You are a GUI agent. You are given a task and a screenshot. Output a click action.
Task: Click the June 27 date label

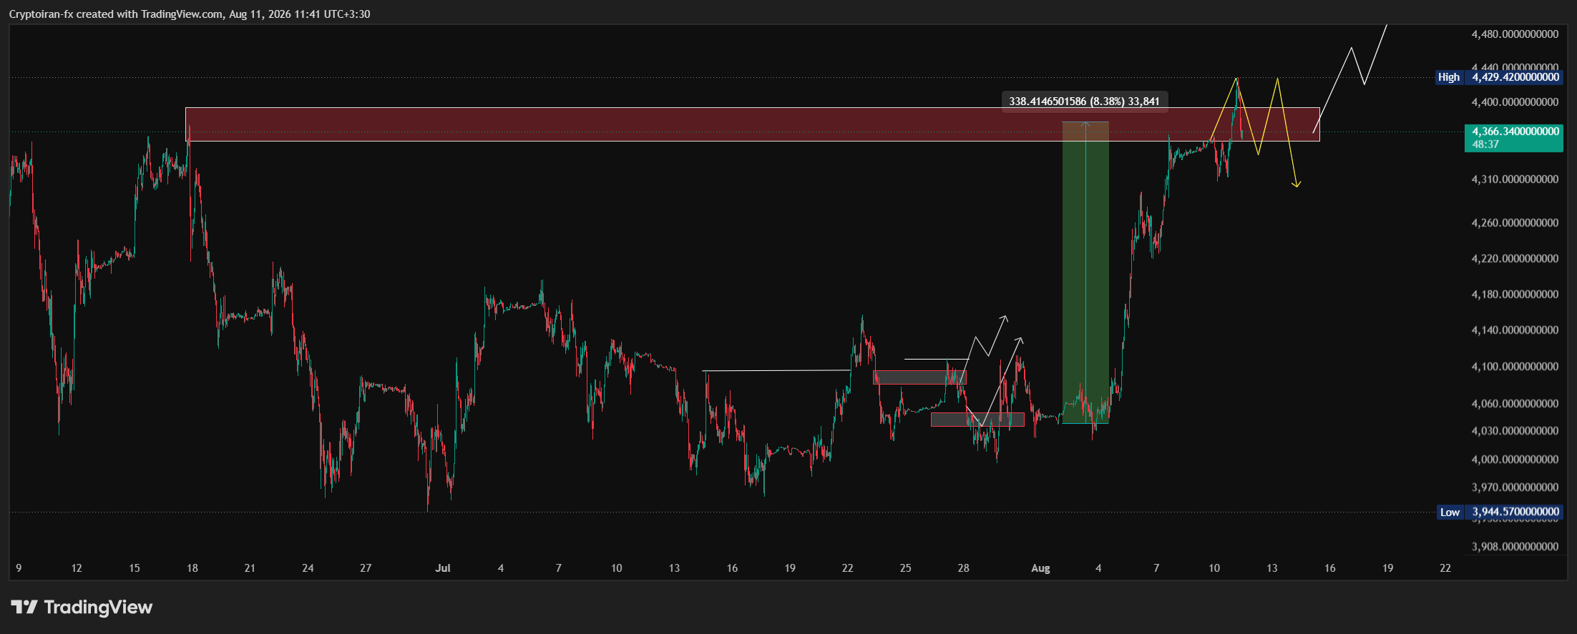[366, 568]
